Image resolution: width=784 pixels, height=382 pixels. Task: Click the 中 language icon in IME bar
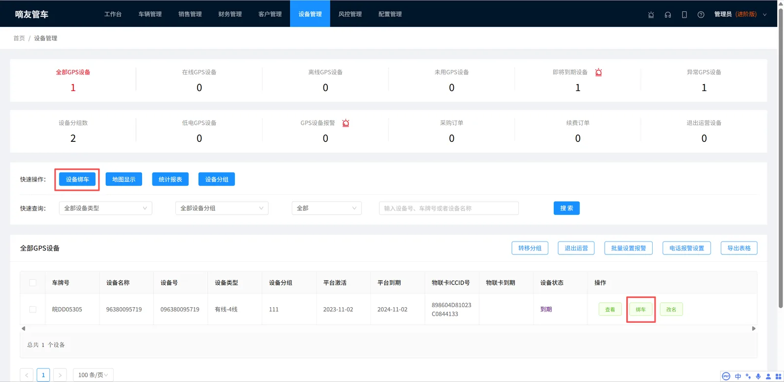(x=738, y=376)
